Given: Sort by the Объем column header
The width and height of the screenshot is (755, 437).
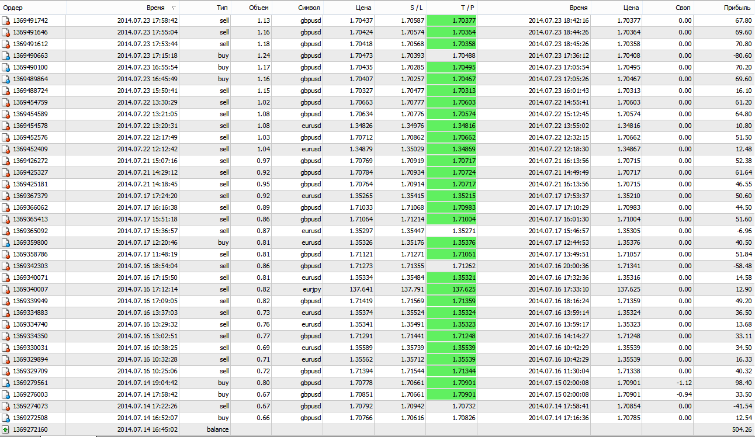Looking at the screenshot, I should click(x=251, y=8).
